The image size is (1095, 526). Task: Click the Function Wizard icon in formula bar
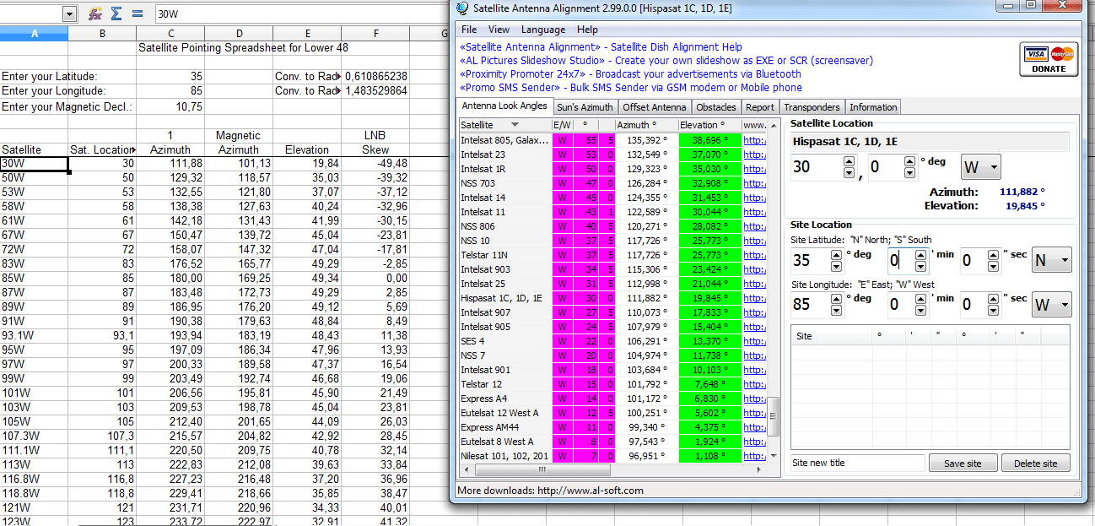96,14
